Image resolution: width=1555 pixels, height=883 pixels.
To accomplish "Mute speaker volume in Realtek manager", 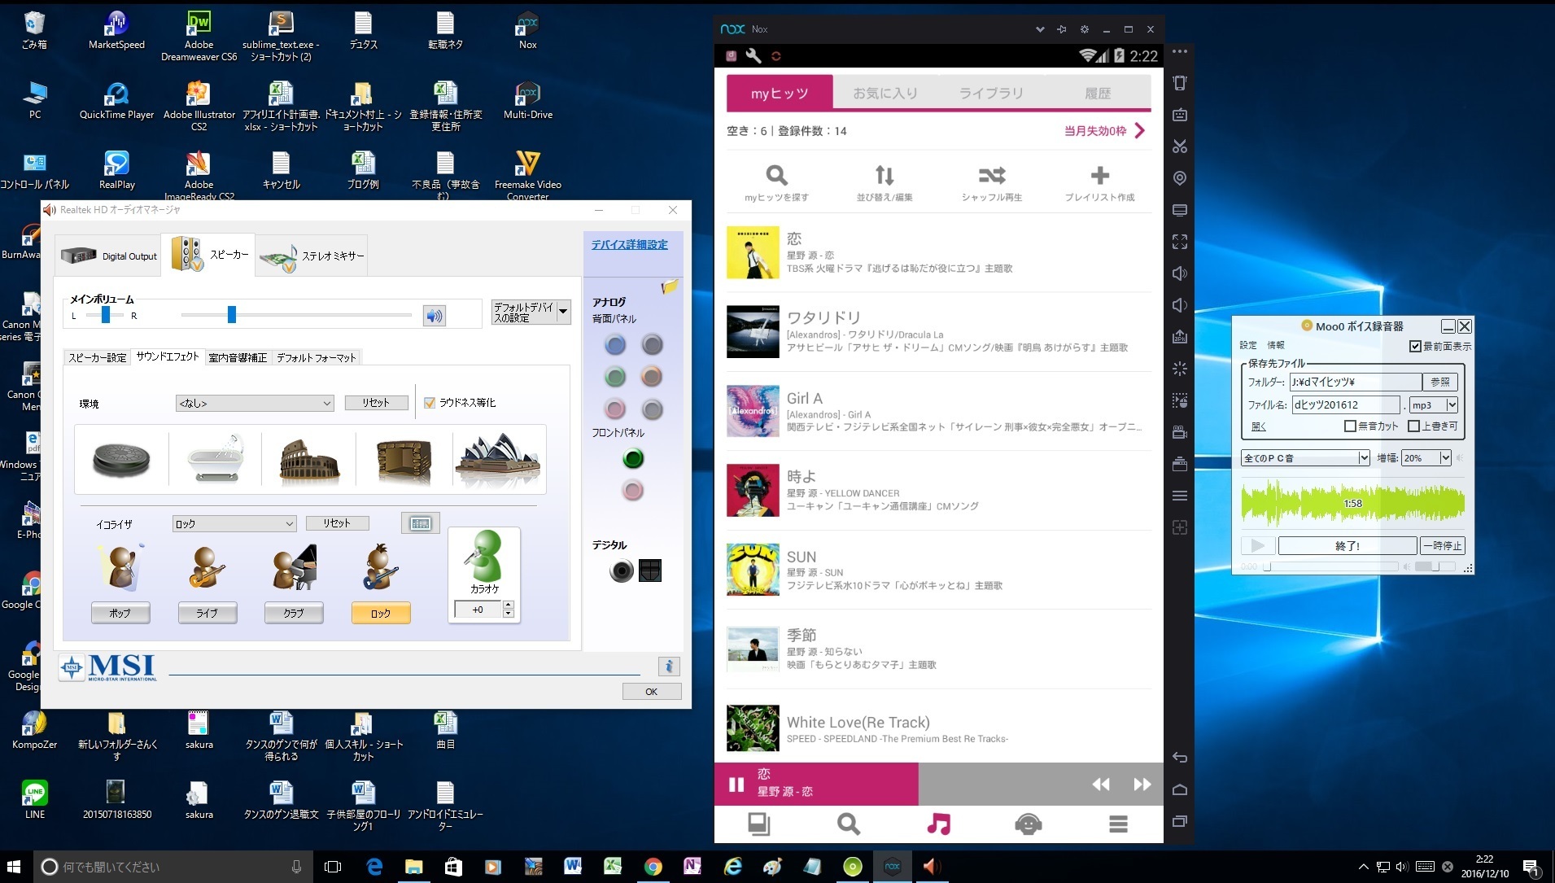I will [435, 316].
